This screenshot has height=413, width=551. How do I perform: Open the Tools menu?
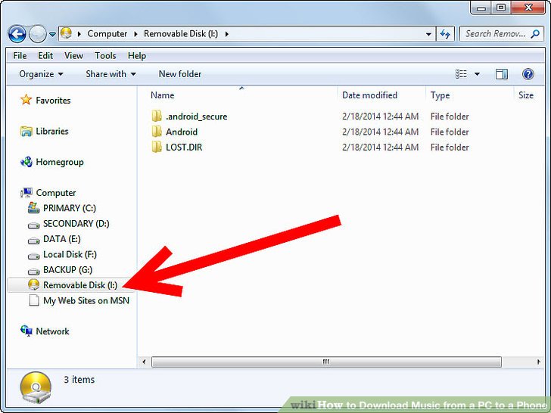pyautogui.click(x=105, y=55)
